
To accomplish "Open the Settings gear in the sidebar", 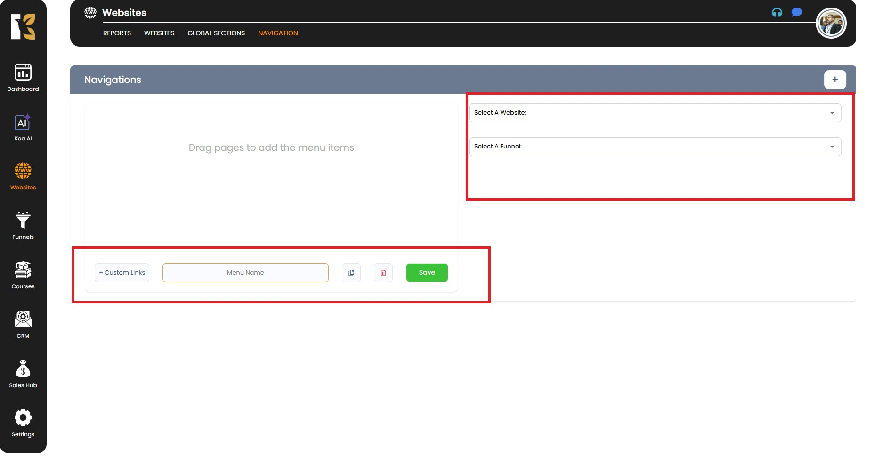I will (x=23, y=423).
